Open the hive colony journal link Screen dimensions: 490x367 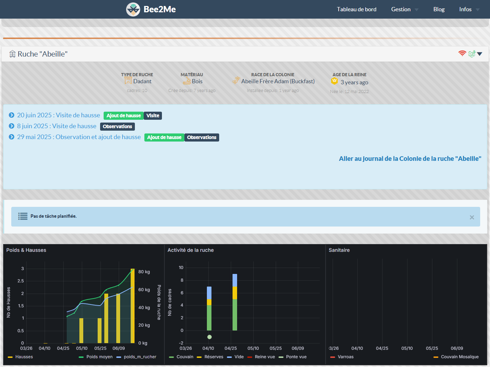click(x=410, y=159)
